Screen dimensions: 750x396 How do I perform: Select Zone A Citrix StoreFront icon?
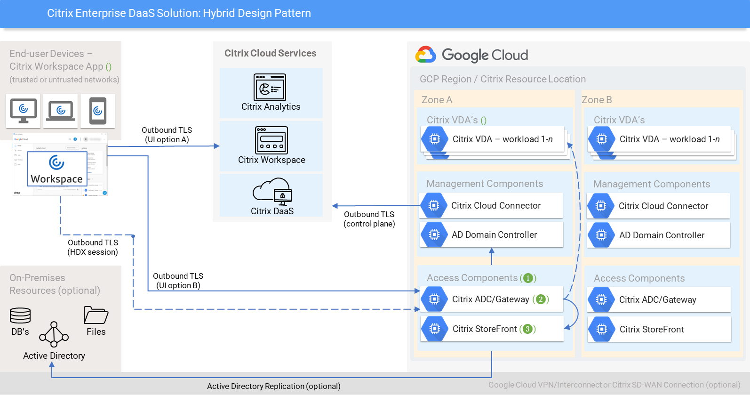[x=435, y=329]
